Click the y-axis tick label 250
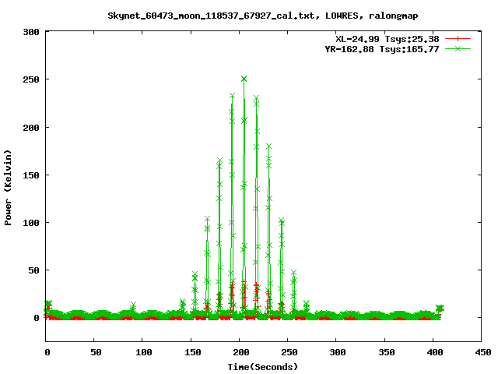Viewport: 498px width, 374px height. tap(31, 79)
